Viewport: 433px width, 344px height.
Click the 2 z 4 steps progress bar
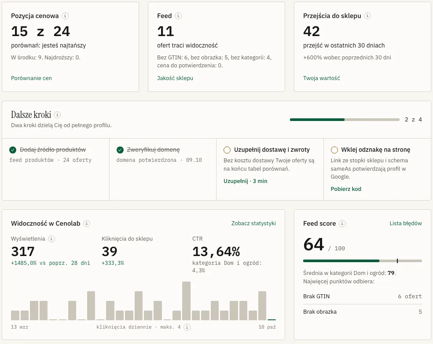(x=345, y=120)
